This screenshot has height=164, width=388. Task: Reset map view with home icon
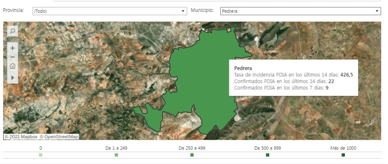tap(12, 66)
